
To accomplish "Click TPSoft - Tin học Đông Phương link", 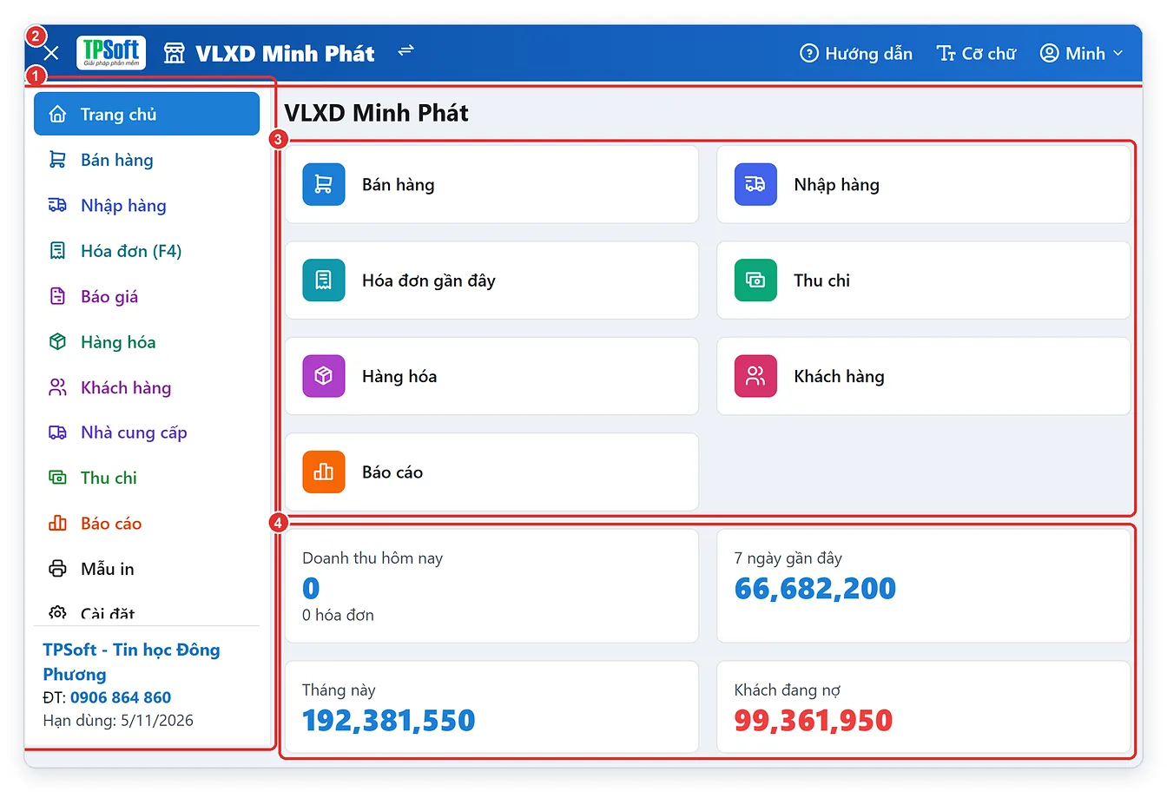I will 131,662.
